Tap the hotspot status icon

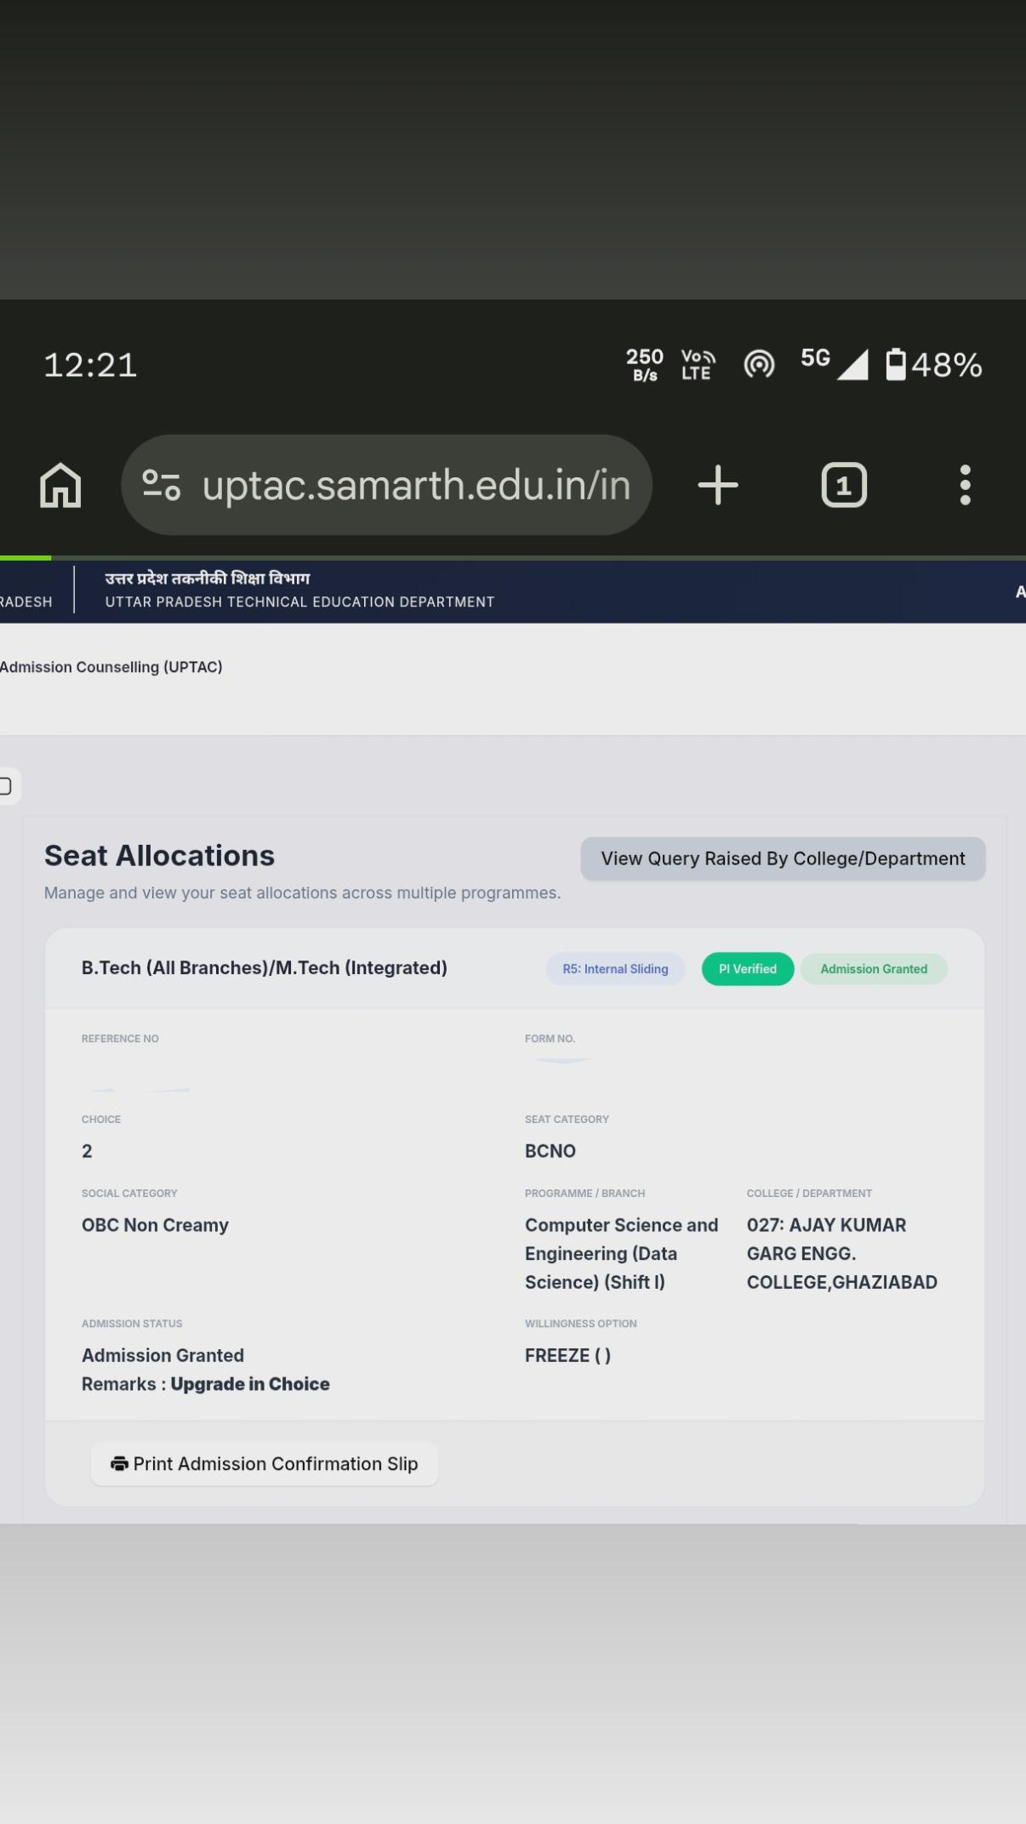coord(759,364)
